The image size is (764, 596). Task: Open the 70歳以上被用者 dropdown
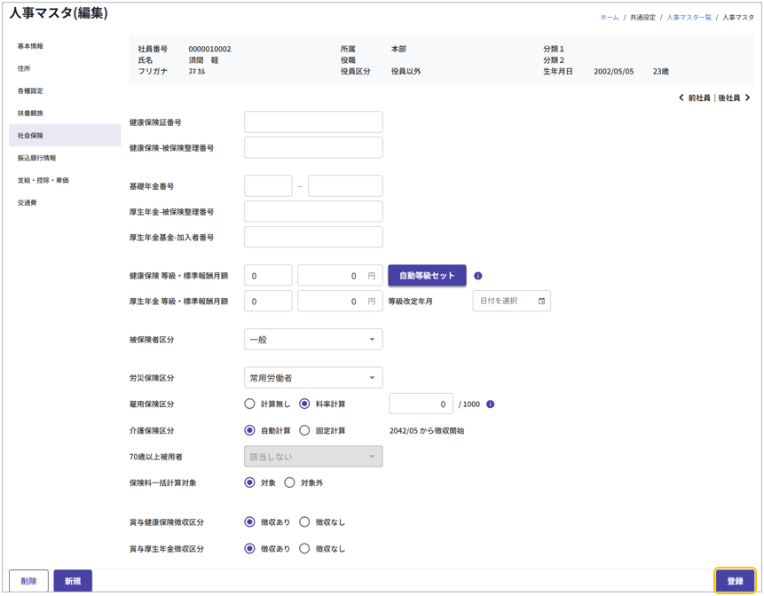(313, 457)
